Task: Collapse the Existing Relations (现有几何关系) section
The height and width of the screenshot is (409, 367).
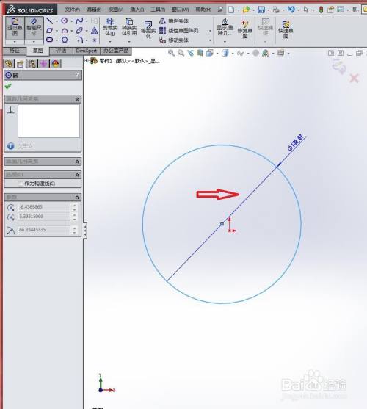Action: [x=77, y=99]
